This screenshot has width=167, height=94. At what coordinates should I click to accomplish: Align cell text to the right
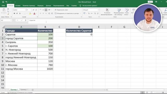[46, 13]
